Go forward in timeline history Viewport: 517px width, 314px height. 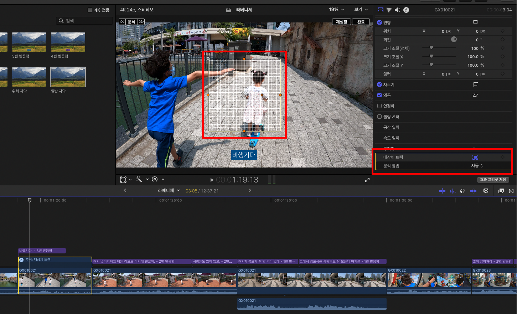250,191
